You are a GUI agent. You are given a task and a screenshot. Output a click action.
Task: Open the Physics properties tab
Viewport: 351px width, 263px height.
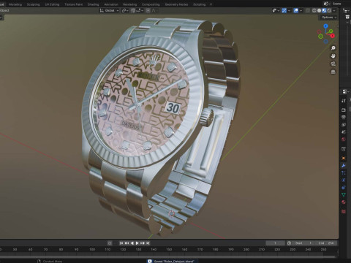344,180
